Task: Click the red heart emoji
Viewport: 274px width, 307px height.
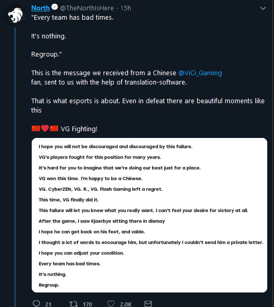Action: point(45,128)
